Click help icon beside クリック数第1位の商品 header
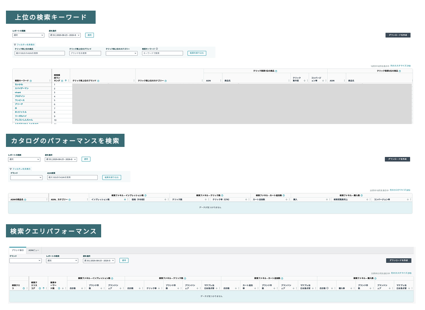 276,71
